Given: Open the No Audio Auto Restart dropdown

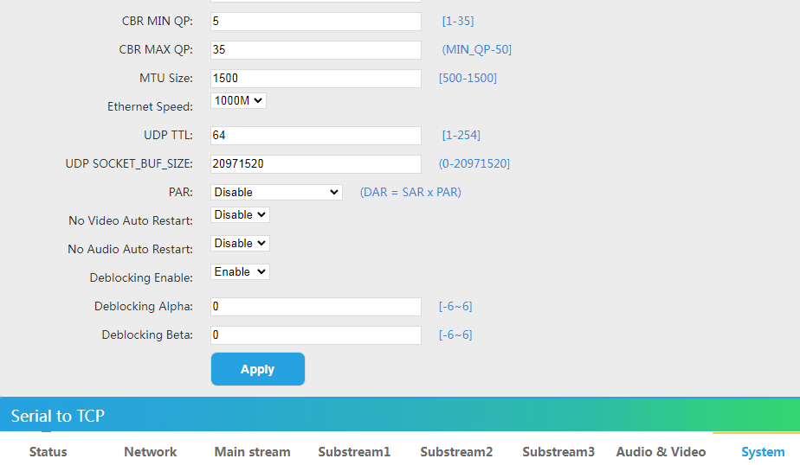Looking at the screenshot, I should coord(240,244).
